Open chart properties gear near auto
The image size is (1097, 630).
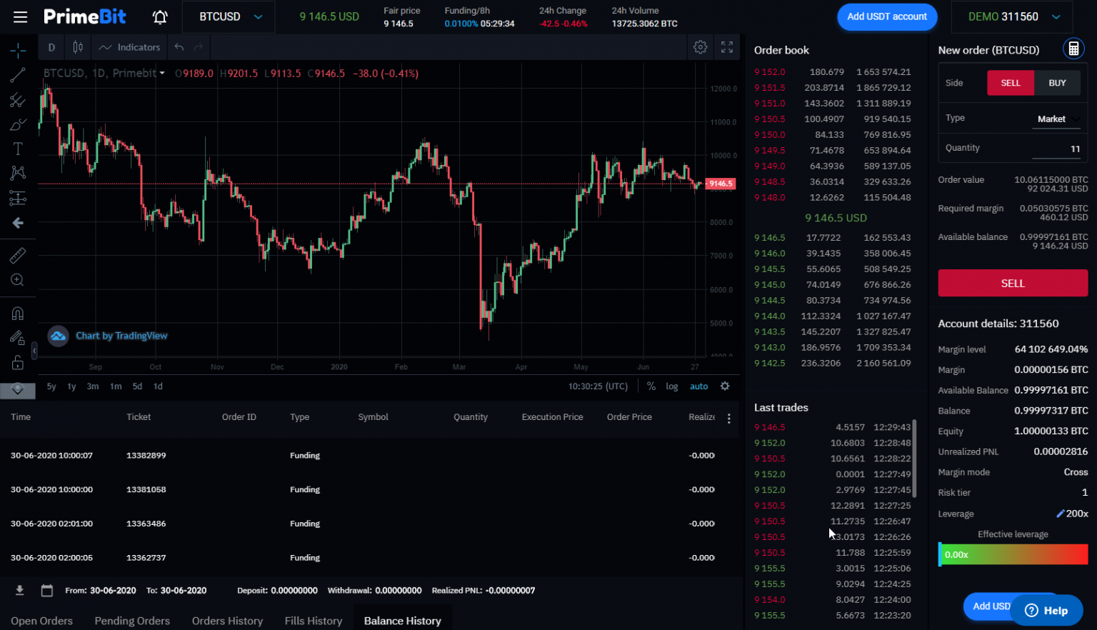(725, 386)
